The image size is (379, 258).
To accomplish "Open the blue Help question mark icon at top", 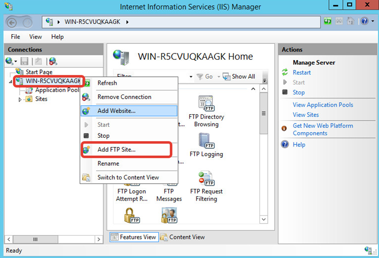I will (x=365, y=21).
